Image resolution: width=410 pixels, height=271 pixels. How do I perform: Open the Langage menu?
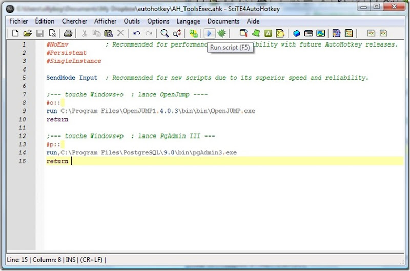pos(188,21)
